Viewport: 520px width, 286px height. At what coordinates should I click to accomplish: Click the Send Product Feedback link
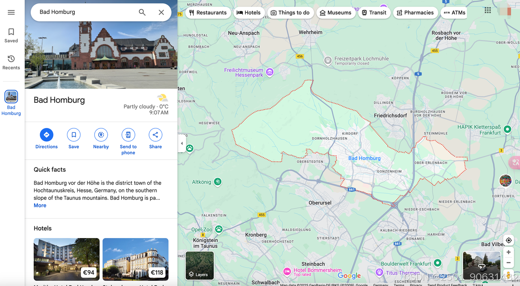(x=447, y=284)
